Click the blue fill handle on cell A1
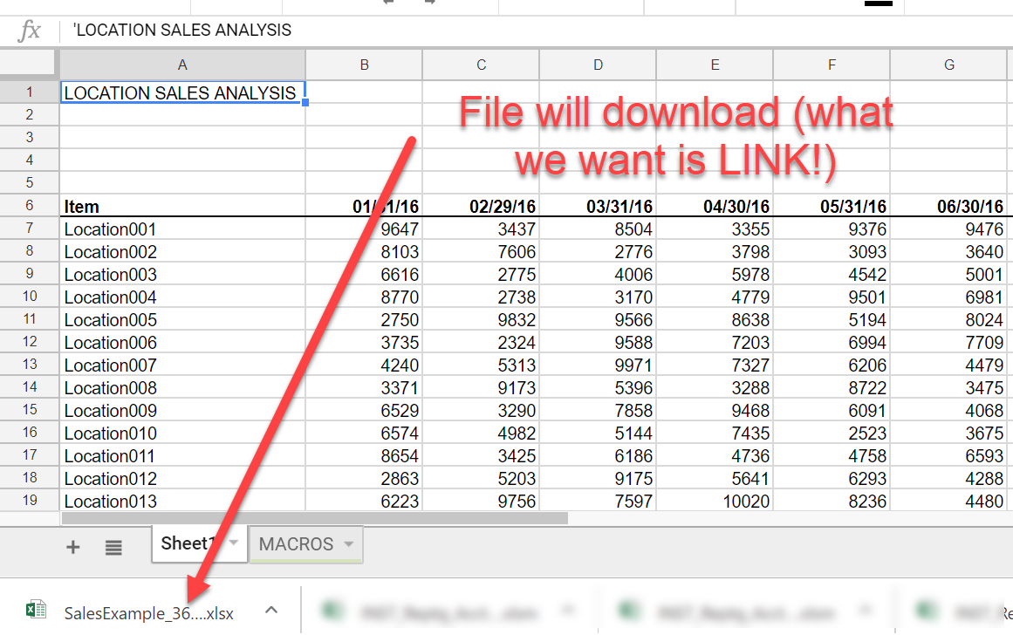1013x635 pixels. (304, 103)
